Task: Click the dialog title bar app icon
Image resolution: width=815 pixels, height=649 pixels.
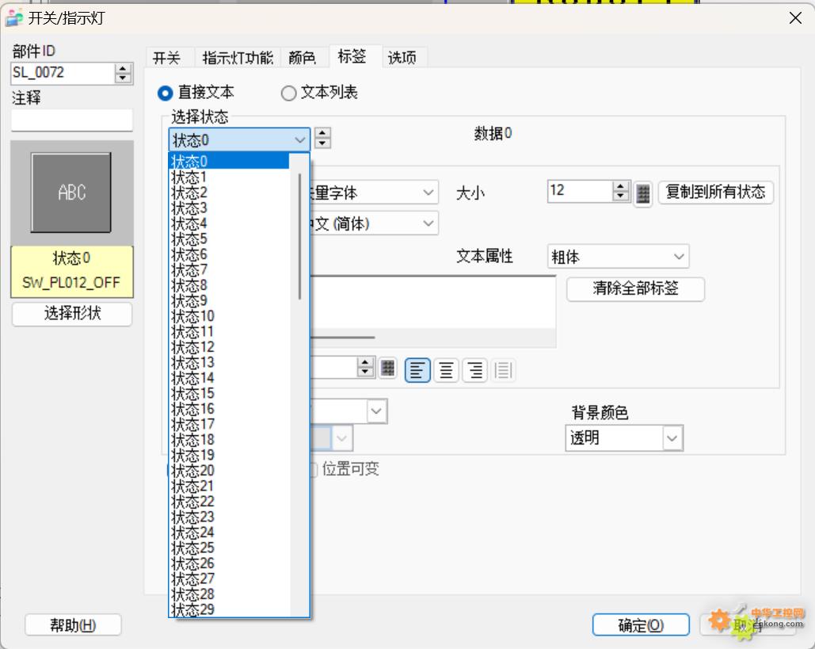Action: 15,17
